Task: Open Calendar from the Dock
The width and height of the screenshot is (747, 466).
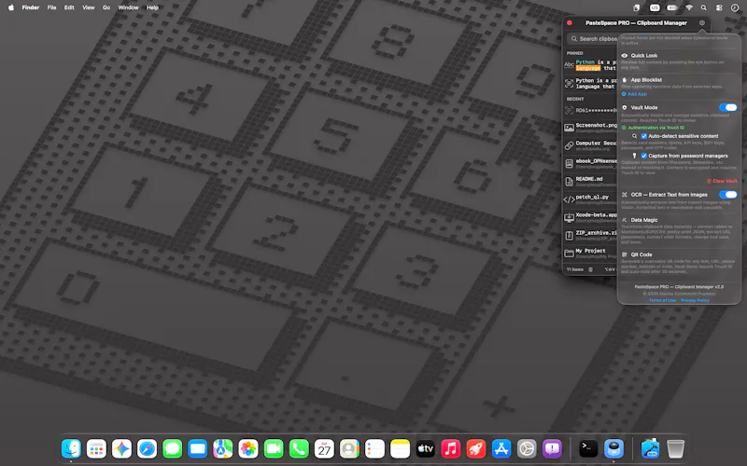Action: 324,448
